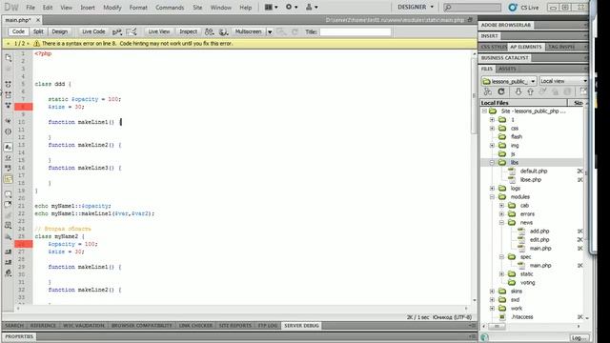This screenshot has height=343, width=610.
Task: Open Extend Dreamweaver gear dropdown
Action: [292, 7]
